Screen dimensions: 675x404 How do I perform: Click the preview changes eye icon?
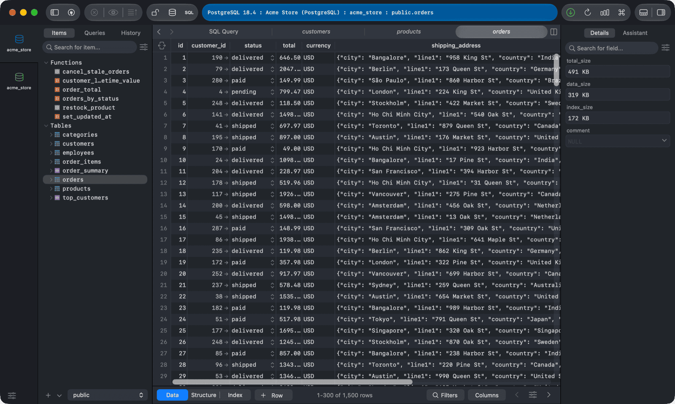(113, 13)
